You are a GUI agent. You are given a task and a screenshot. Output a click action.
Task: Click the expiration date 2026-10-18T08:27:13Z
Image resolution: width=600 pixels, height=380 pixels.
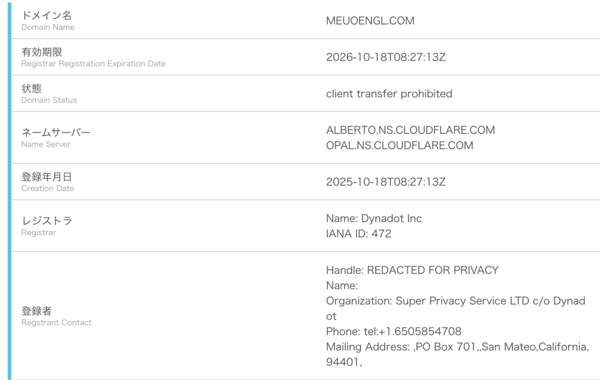(x=386, y=57)
